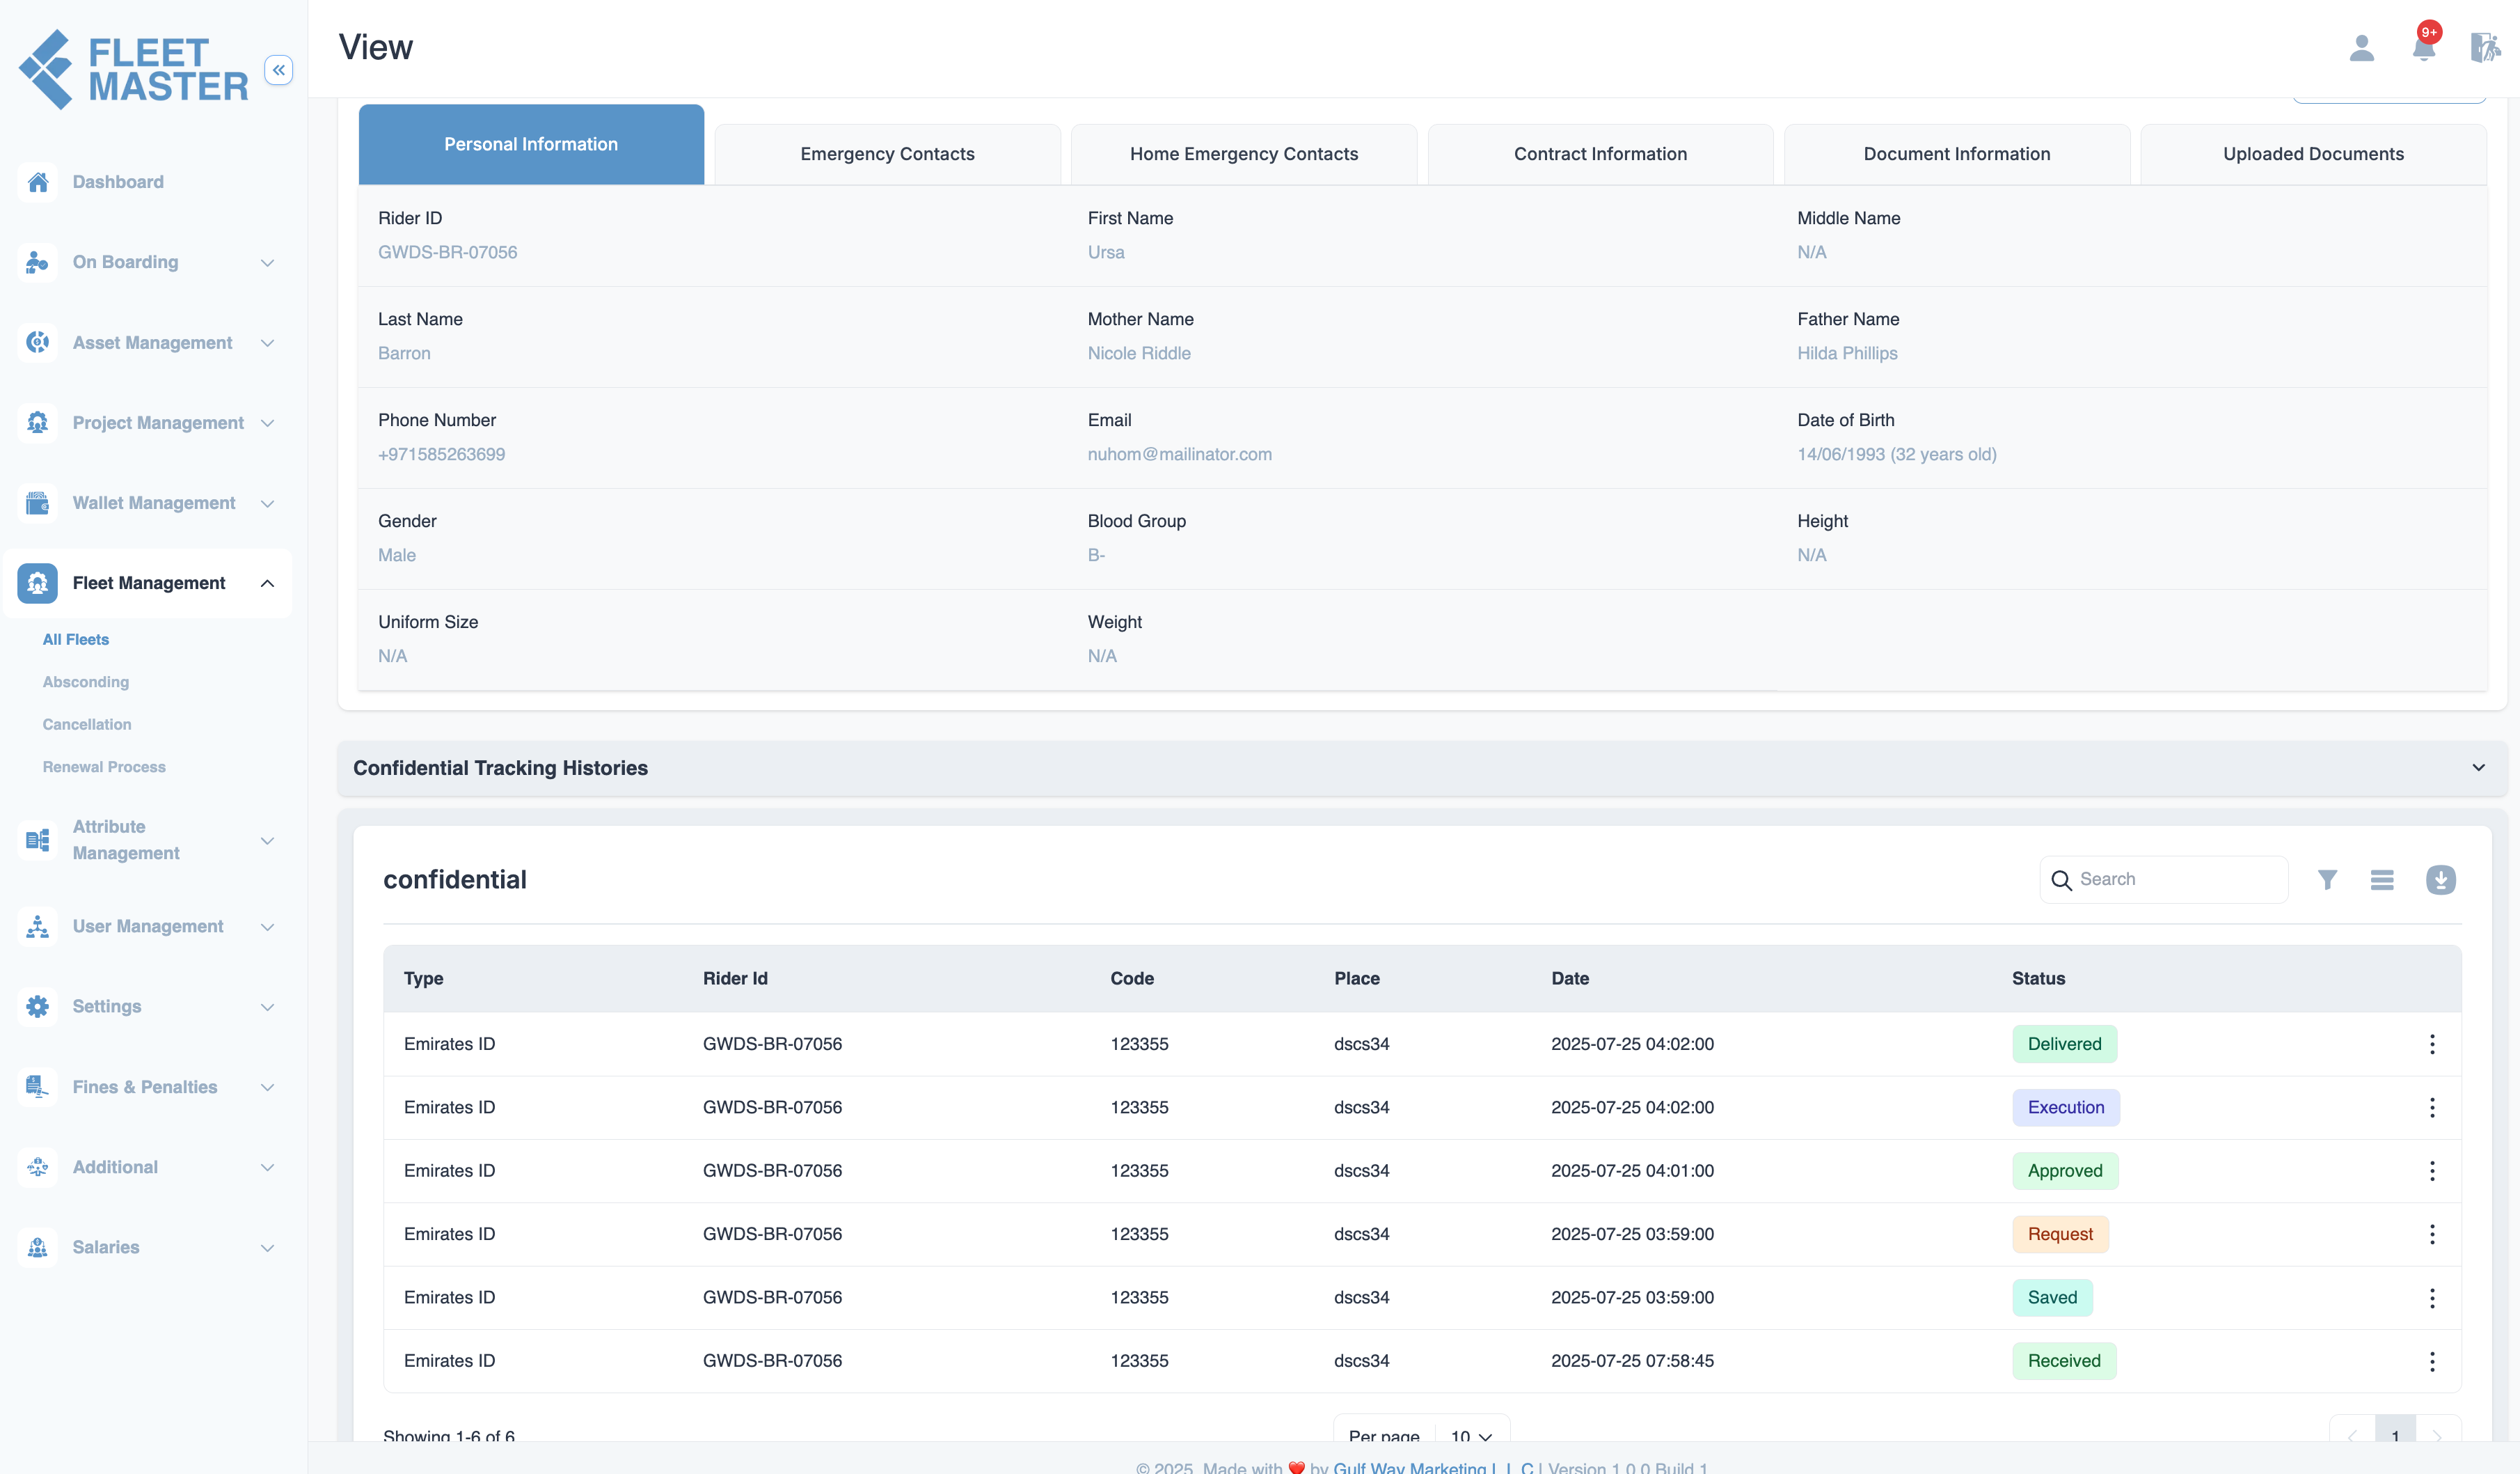The width and height of the screenshot is (2520, 1474).
Task: Open Renewal Process submenu item
Action: [x=104, y=767]
